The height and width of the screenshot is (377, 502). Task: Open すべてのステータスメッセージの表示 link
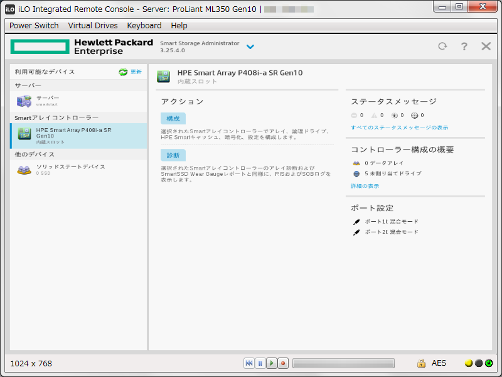pos(399,128)
